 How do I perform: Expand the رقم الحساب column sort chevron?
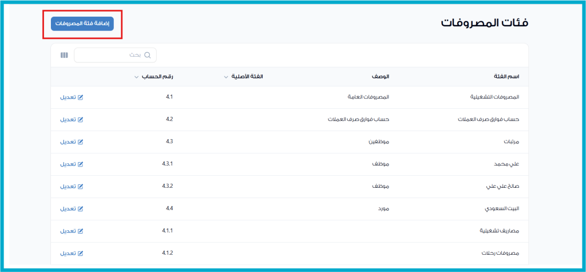pyautogui.click(x=136, y=77)
